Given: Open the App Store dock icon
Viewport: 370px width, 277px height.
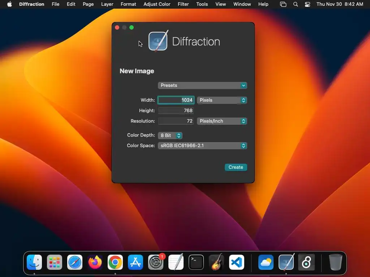Looking at the screenshot, I should coord(135,262).
